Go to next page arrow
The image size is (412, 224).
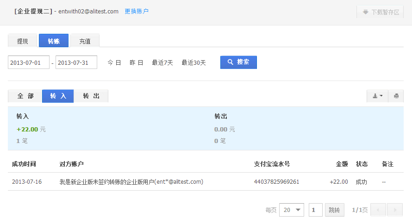(395, 210)
